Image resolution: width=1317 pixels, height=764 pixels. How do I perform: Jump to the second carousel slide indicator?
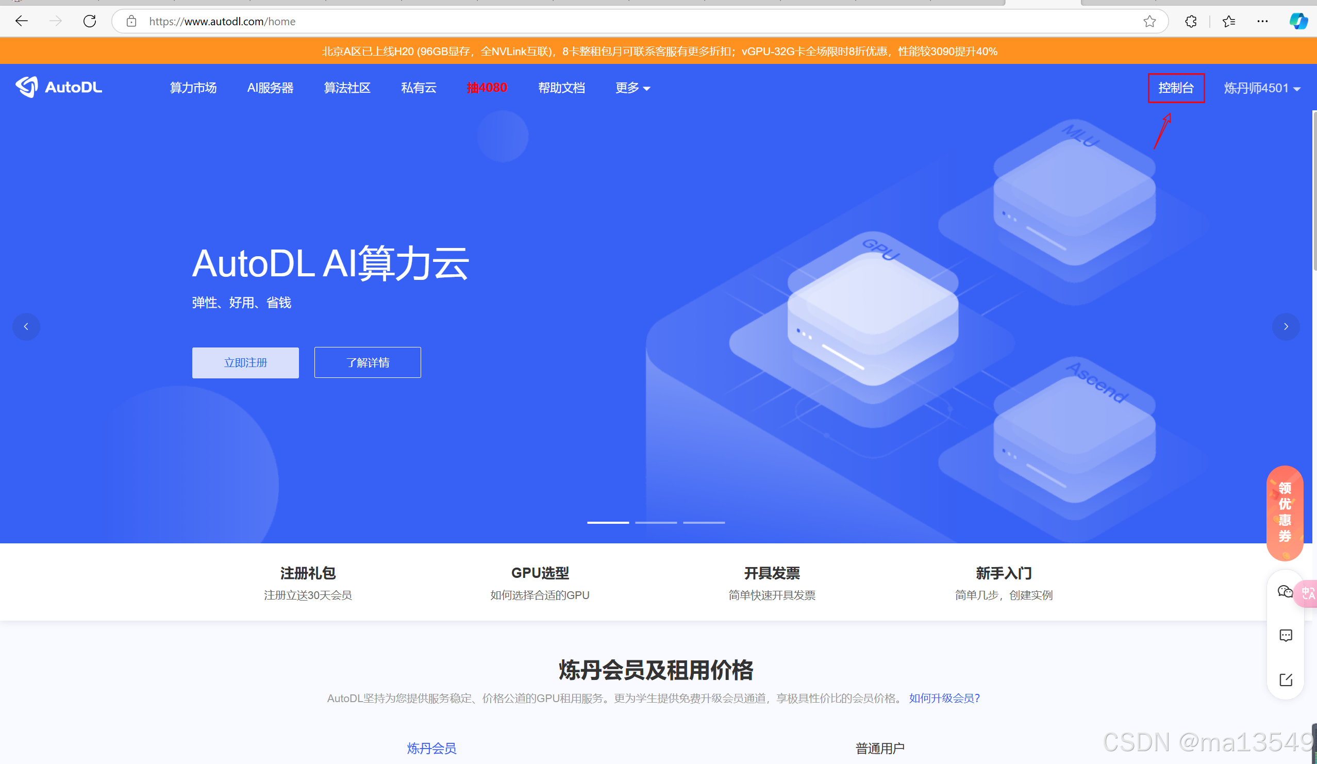tap(655, 522)
